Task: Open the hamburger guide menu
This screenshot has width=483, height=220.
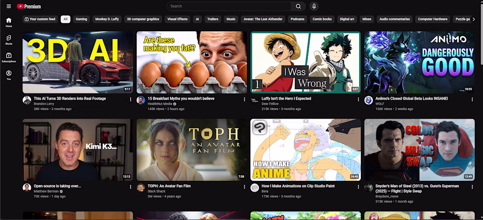Action: point(9,6)
